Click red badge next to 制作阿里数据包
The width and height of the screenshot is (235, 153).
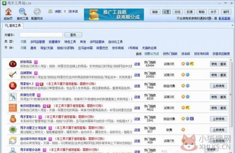(x=49, y=106)
